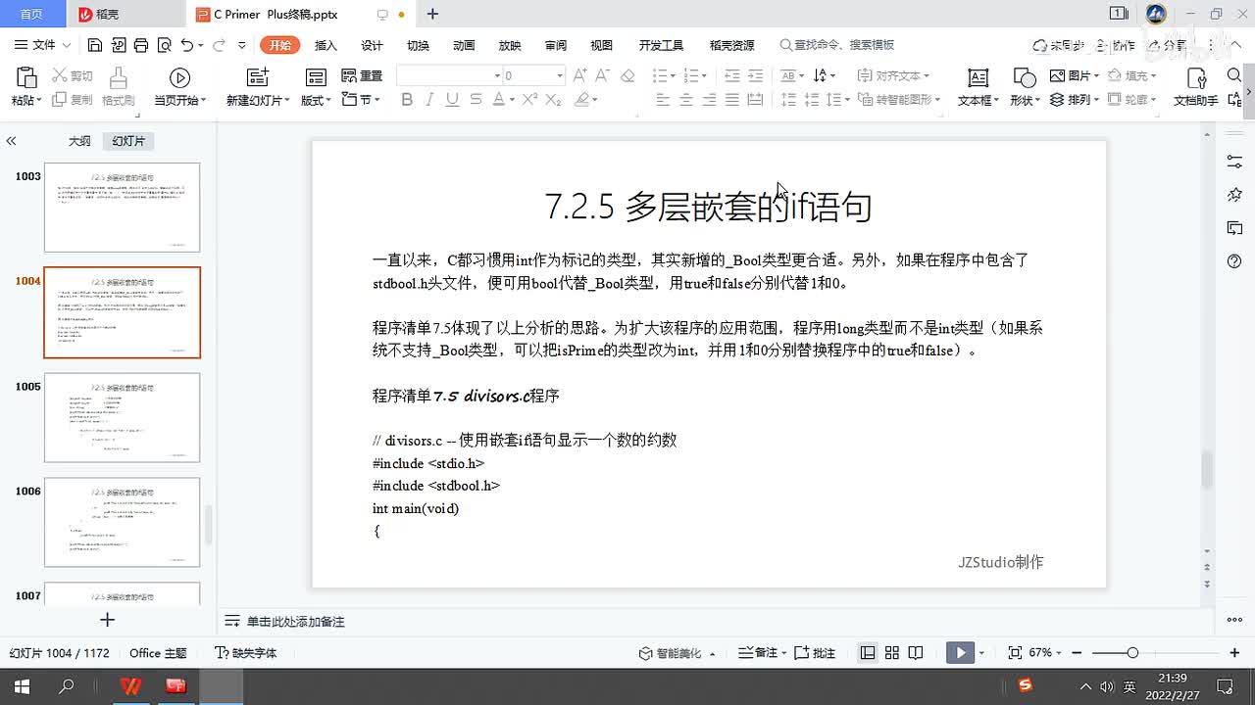This screenshot has width=1255, height=705.
Task: Expand bullet list dropdown
Action: point(673,75)
